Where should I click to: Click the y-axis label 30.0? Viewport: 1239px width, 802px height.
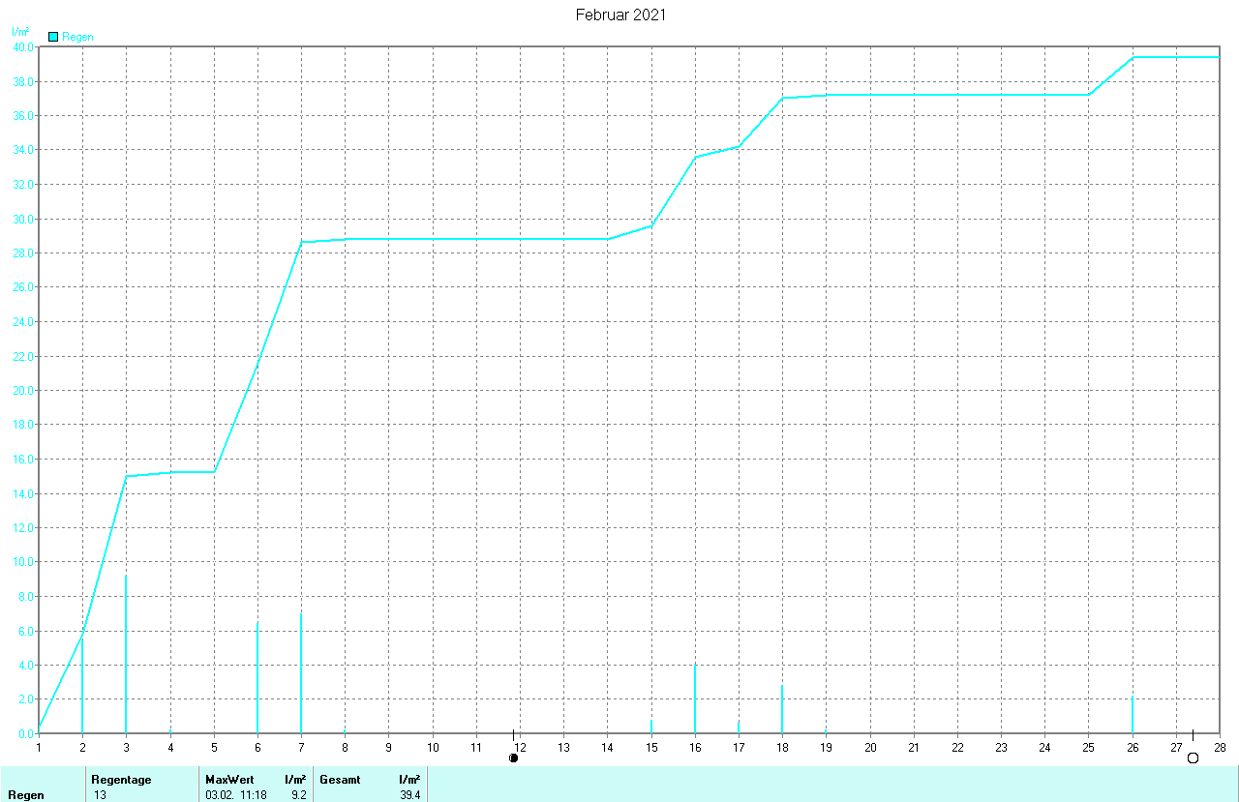(x=23, y=219)
